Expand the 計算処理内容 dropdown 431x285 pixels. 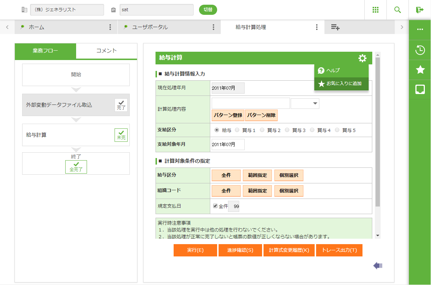coord(305,103)
